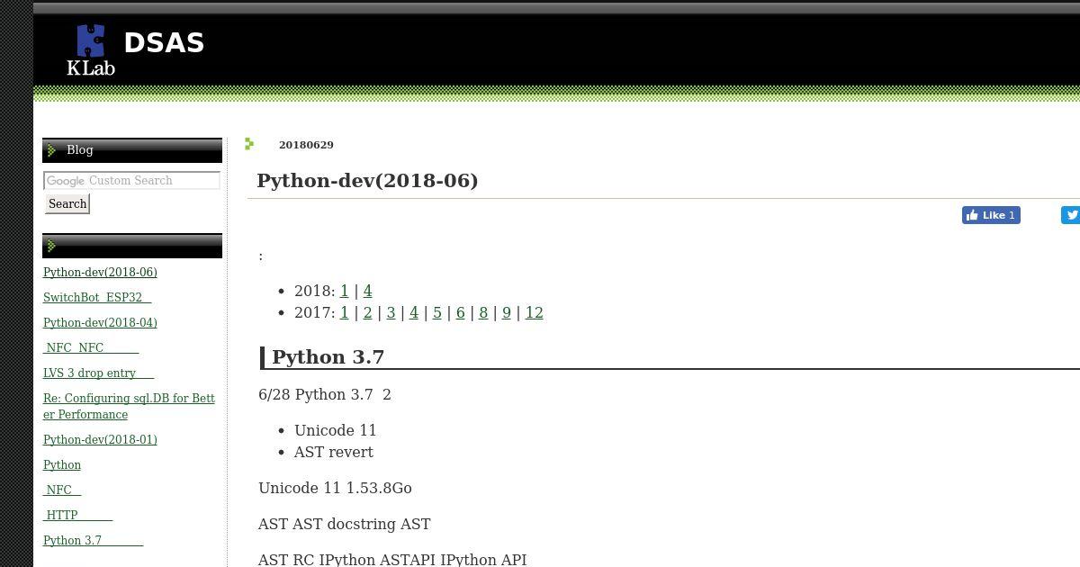The width and height of the screenshot is (1080, 567).
Task: Open the 2018 archive link 4
Action: (367, 292)
